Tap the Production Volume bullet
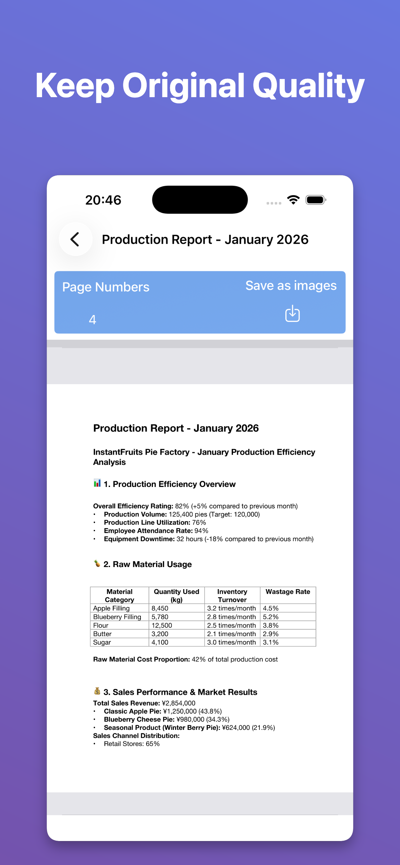The image size is (400, 865). [182, 514]
